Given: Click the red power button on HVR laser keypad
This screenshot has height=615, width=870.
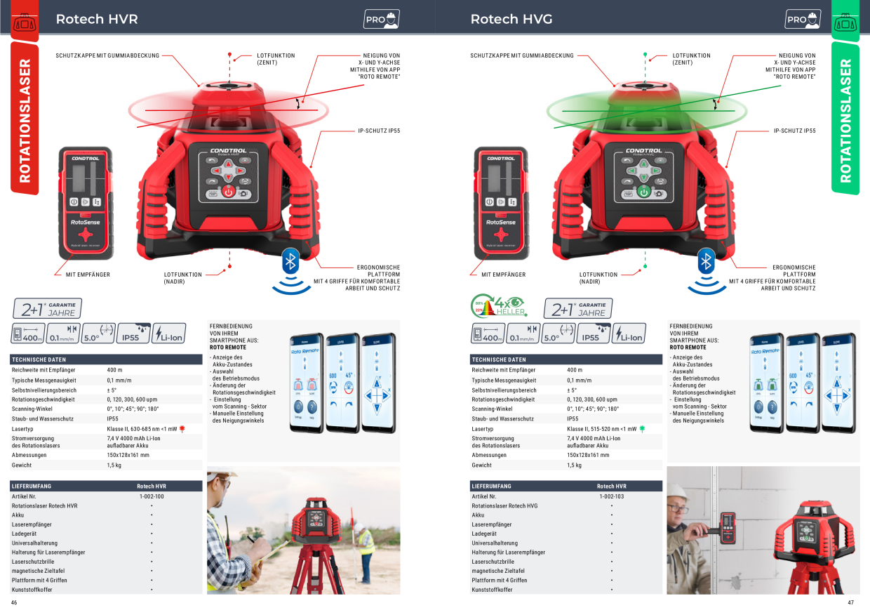Looking at the screenshot, I should (x=229, y=191).
